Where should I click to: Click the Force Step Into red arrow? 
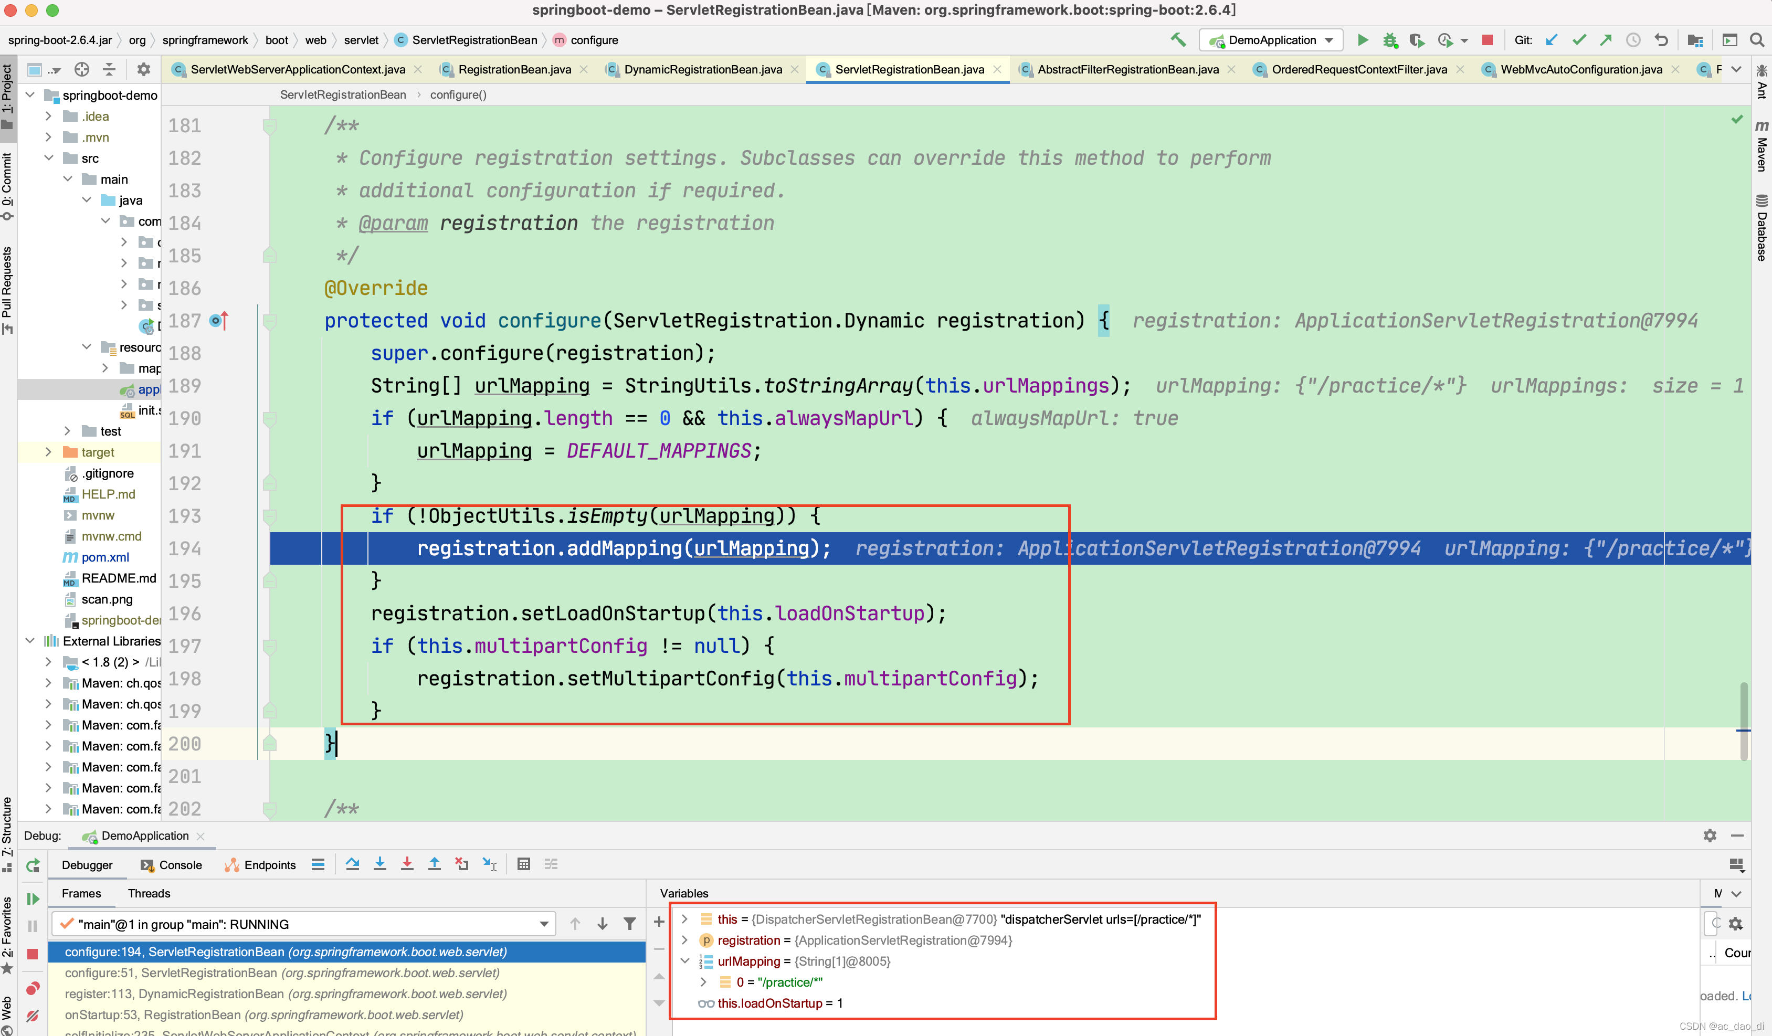(x=407, y=864)
